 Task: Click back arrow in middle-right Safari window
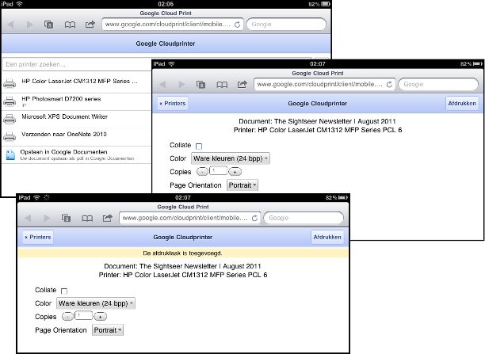(x=163, y=85)
